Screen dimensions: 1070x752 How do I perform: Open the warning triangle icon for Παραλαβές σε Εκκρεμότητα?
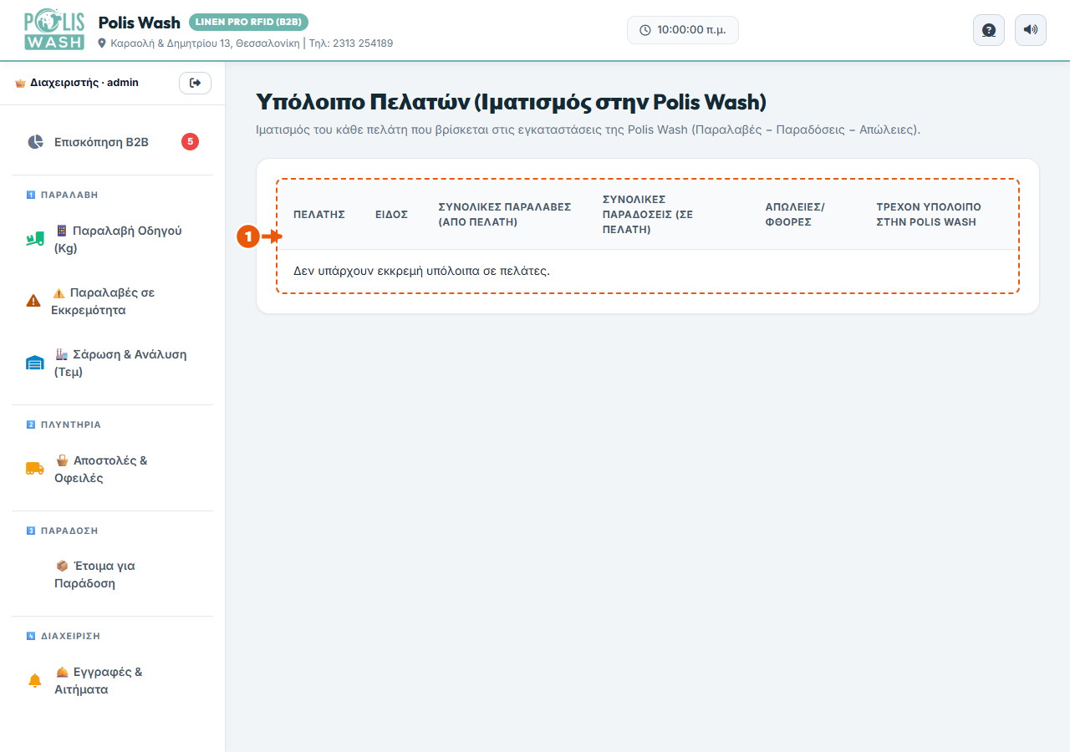(x=33, y=301)
